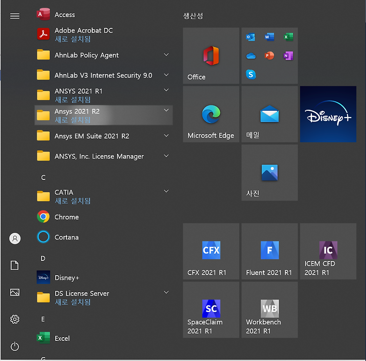Click the letter D section header
Image resolution: width=366 pixels, height=361 pixels.
pos(43,259)
